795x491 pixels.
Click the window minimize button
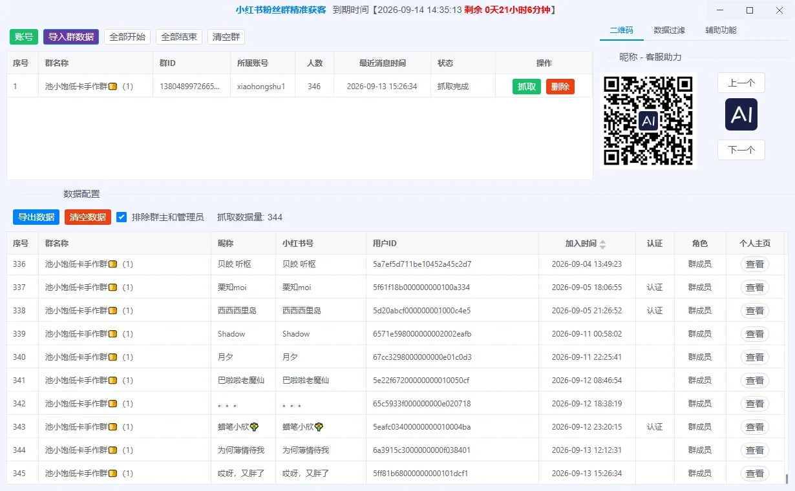(721, 10)
